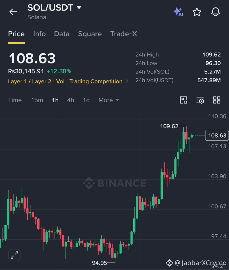Switch to the Trade-X tab
The height and width of the screenshot is (270, 229).
[x=124, y=34]
